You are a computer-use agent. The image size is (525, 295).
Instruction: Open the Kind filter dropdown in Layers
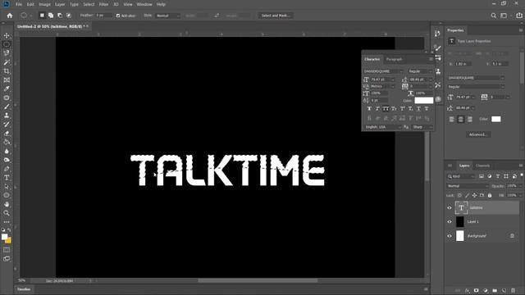[x=461, y=176]
